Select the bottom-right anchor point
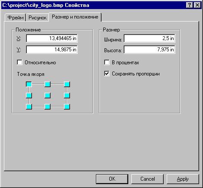 pos(67,107)
